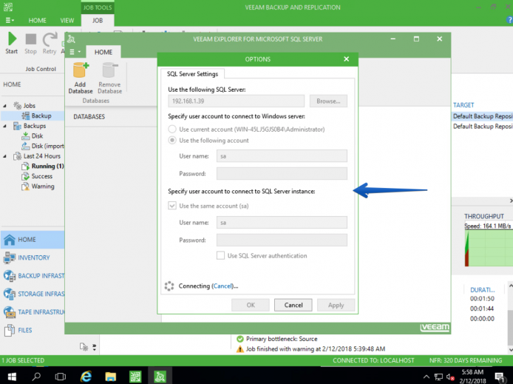Open BACKUP INFRASTRUCTURE navigation pane

[33, 276]
